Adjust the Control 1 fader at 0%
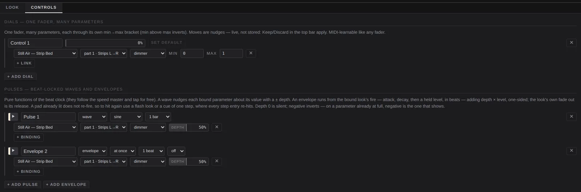This screenshot has width=581, height=192. click(x=105, y=43)
